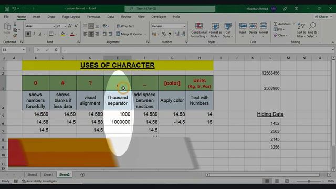The height and width of the screenshot is (189, 336).
Task: Toggle Bold formatting
Action: (x=28, y=34)
